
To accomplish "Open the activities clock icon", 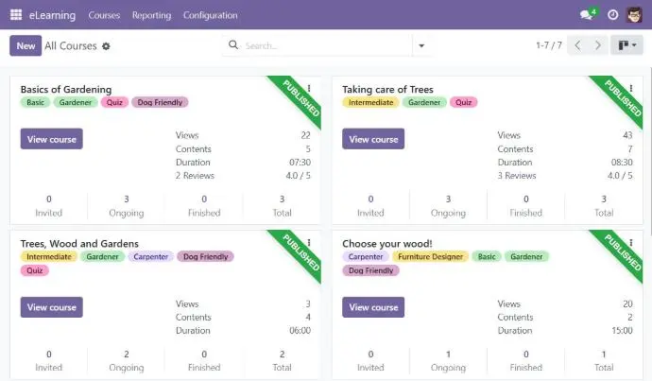I will [x=612, y=15].
